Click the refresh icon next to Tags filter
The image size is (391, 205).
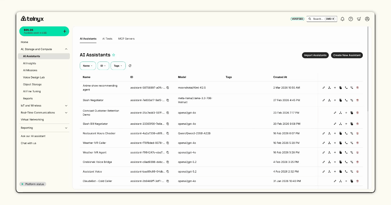click(x=130, y=66)
